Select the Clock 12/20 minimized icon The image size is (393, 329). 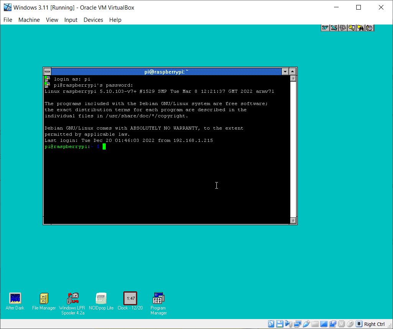click(130, 301)
